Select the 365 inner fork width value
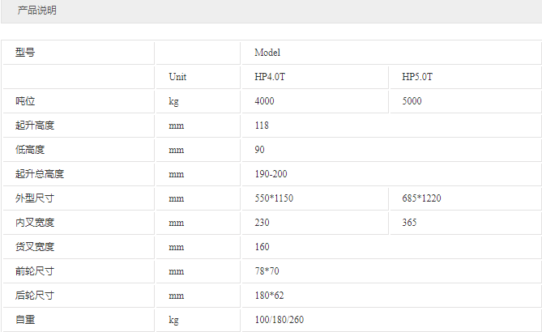This screenshot has height=332, width=542. 409,223
